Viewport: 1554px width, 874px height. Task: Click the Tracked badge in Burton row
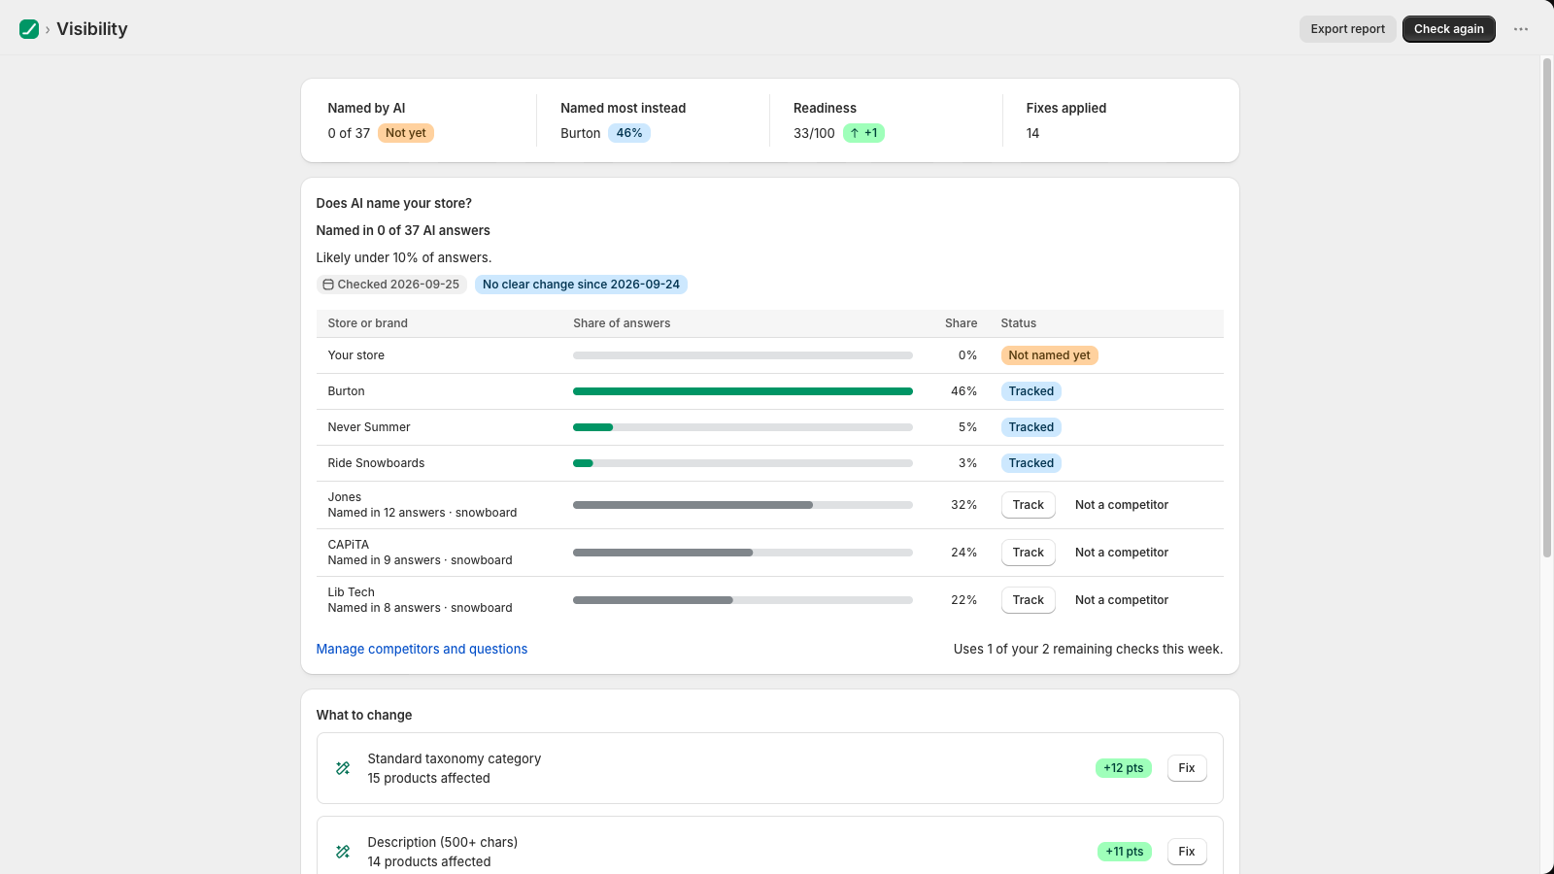coord(1030,391)
